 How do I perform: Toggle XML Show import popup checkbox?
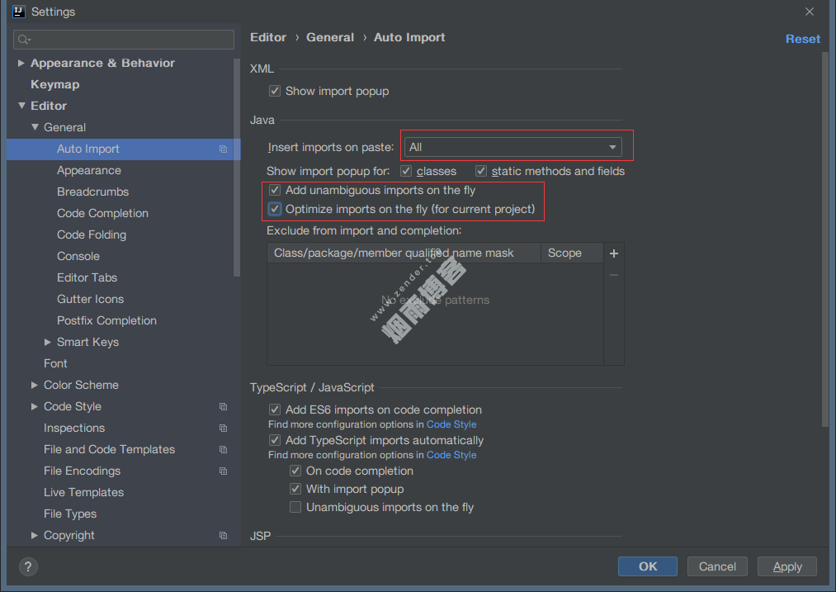(276, 91)
